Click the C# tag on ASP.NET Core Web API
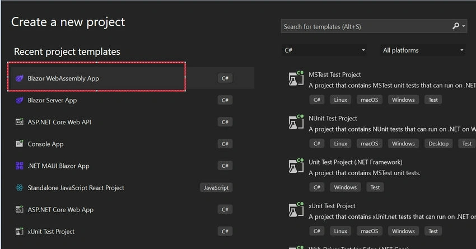 [x=225, y=122]
